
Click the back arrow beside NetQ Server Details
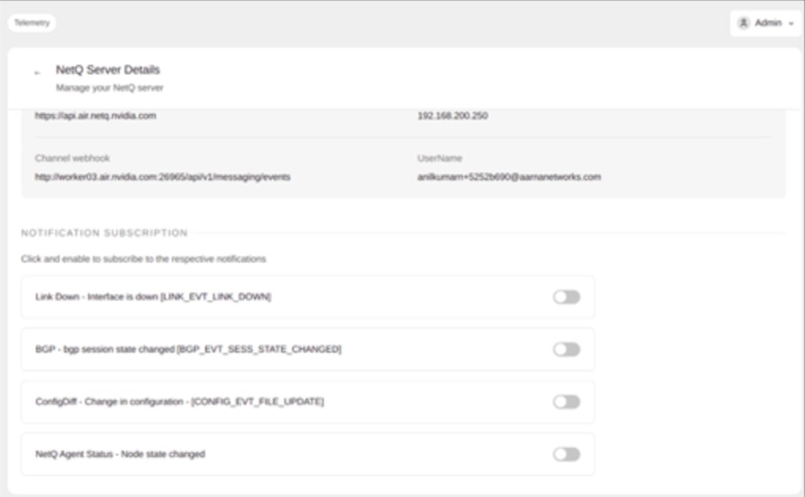point(37,73)
